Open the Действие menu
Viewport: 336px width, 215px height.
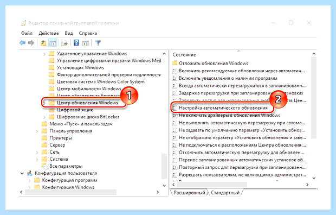[49, 33]
